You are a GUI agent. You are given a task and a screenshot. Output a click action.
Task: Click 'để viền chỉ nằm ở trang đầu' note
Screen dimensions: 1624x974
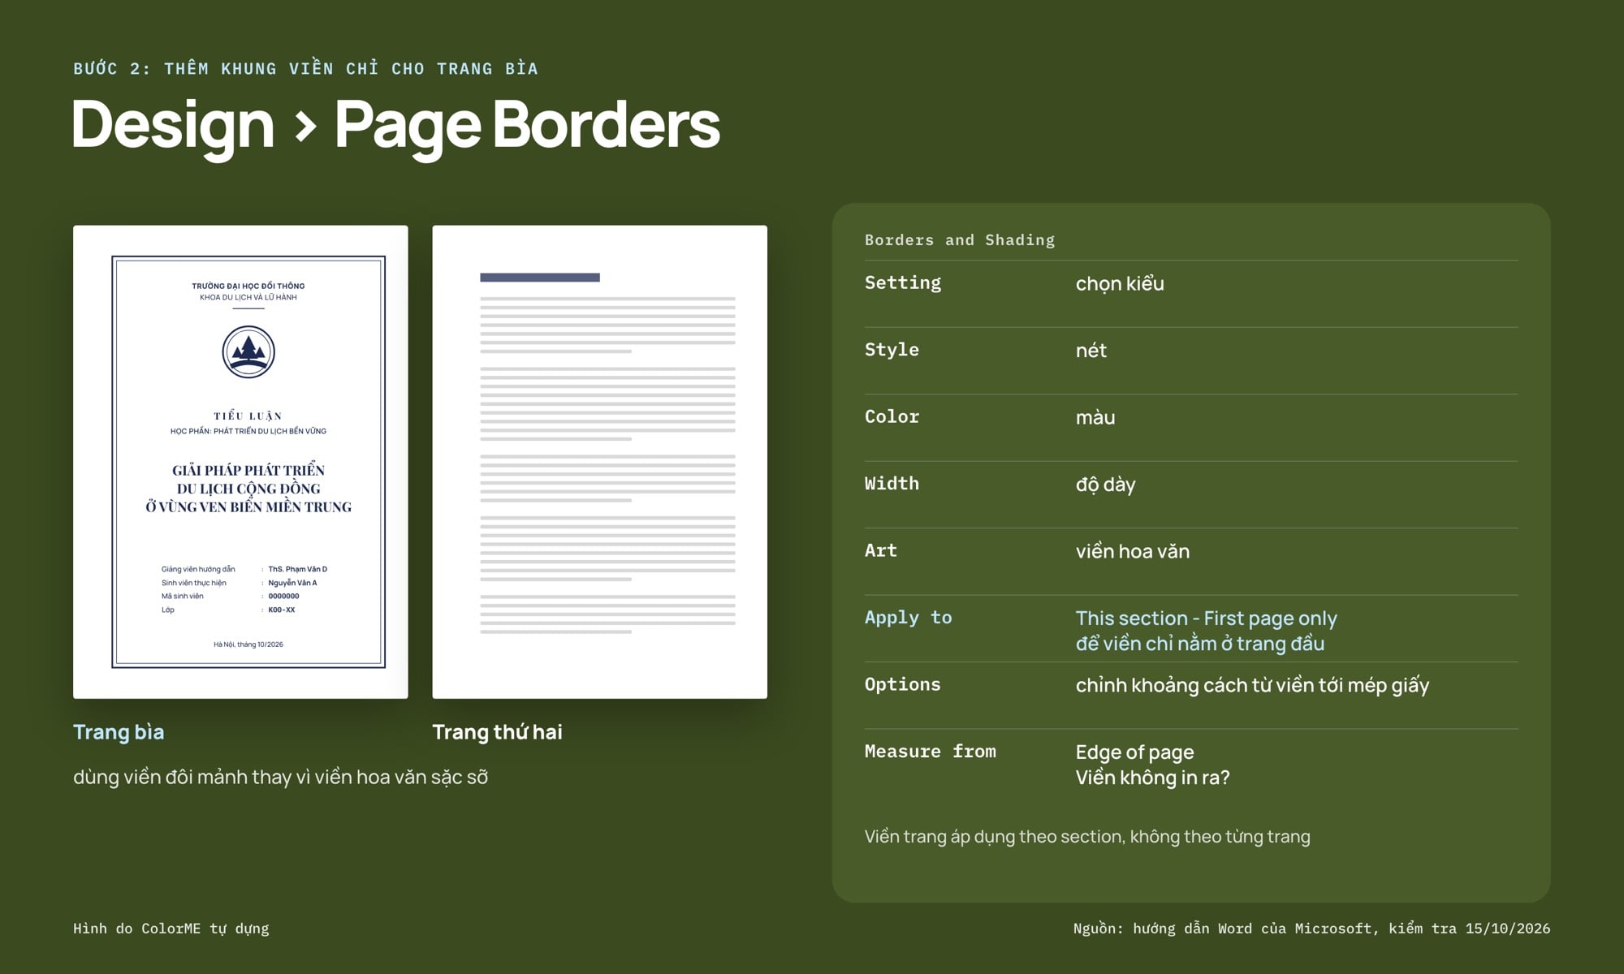pos(1200,644)
